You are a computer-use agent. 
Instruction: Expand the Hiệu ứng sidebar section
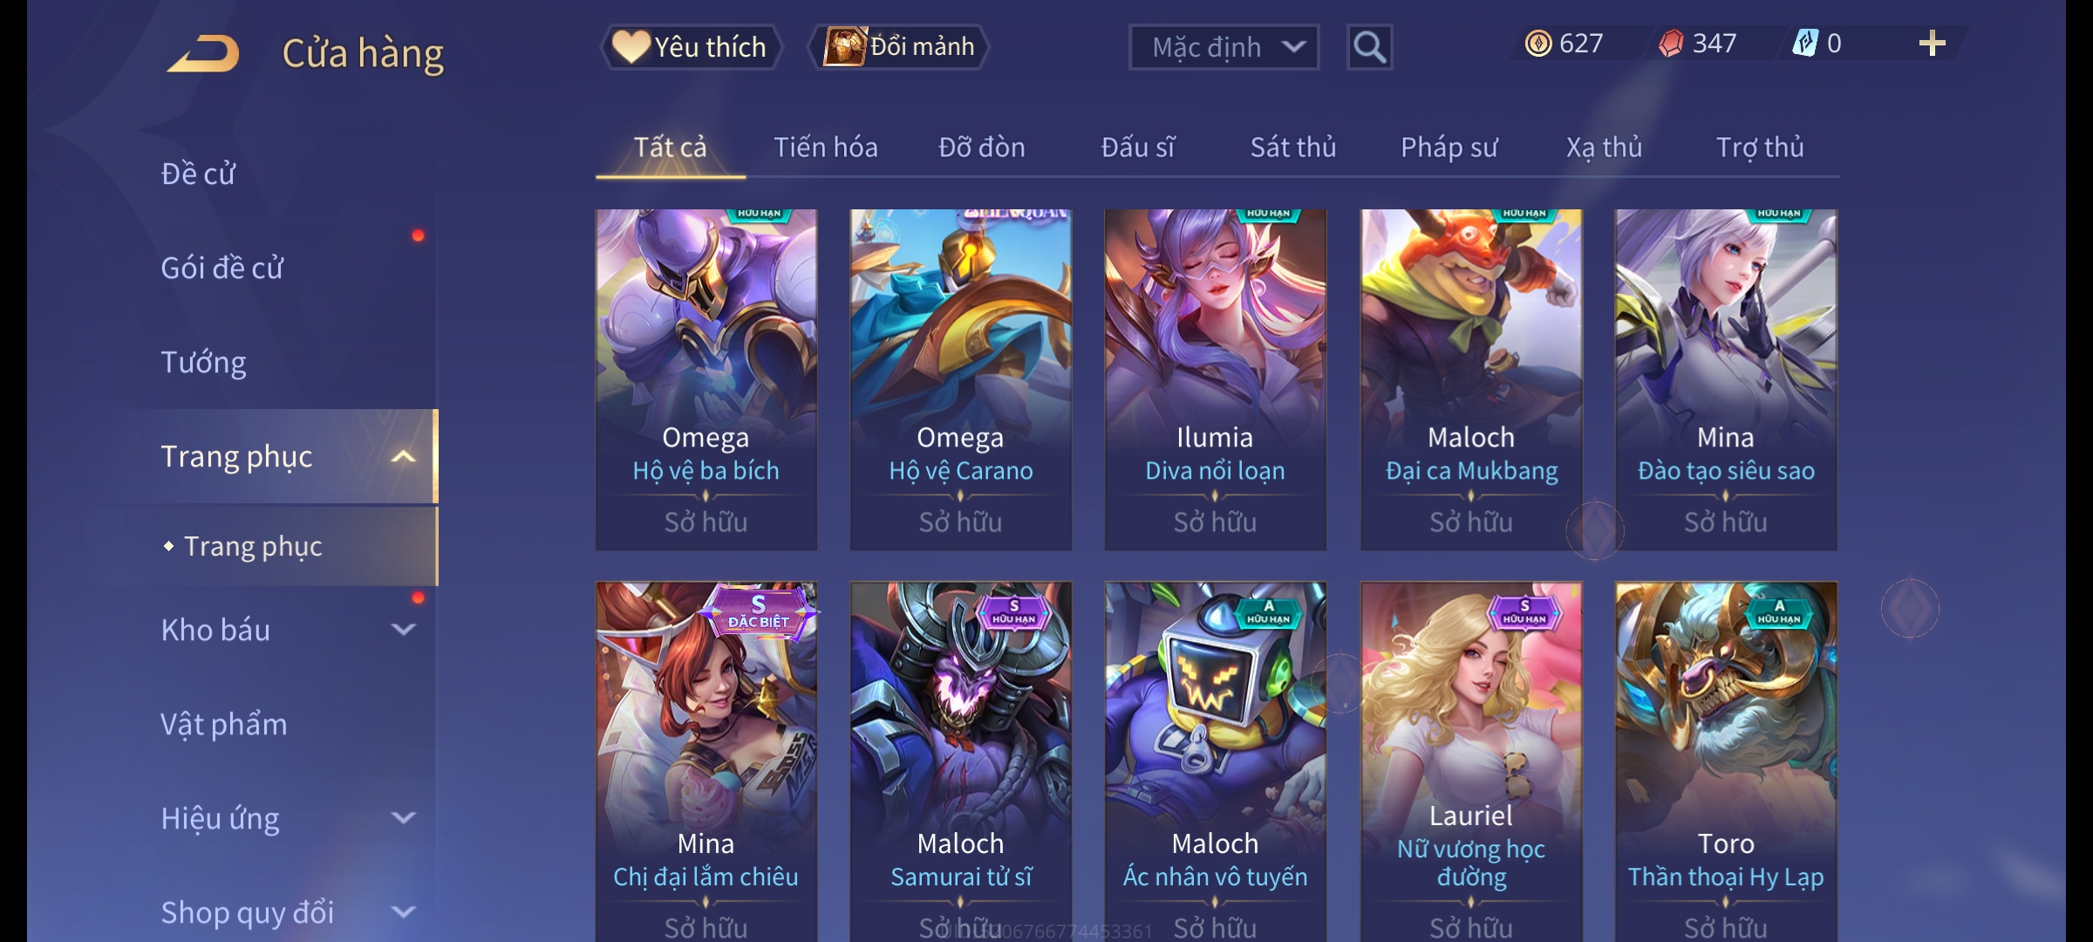[404, 818]
